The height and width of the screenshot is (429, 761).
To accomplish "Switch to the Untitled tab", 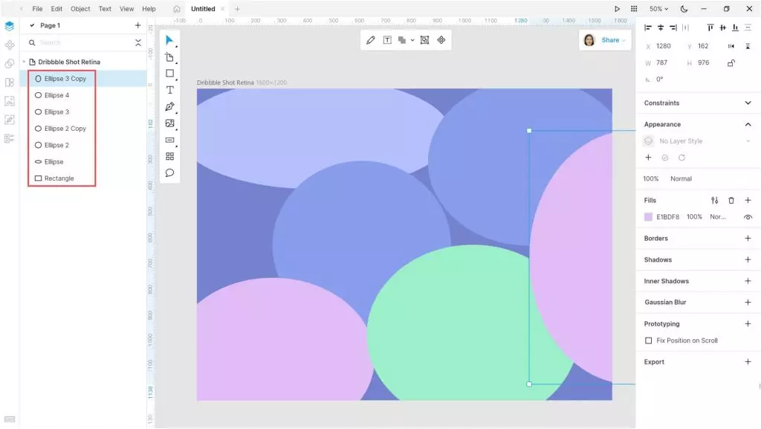I will pyautogui.click(x=203, y=9).
